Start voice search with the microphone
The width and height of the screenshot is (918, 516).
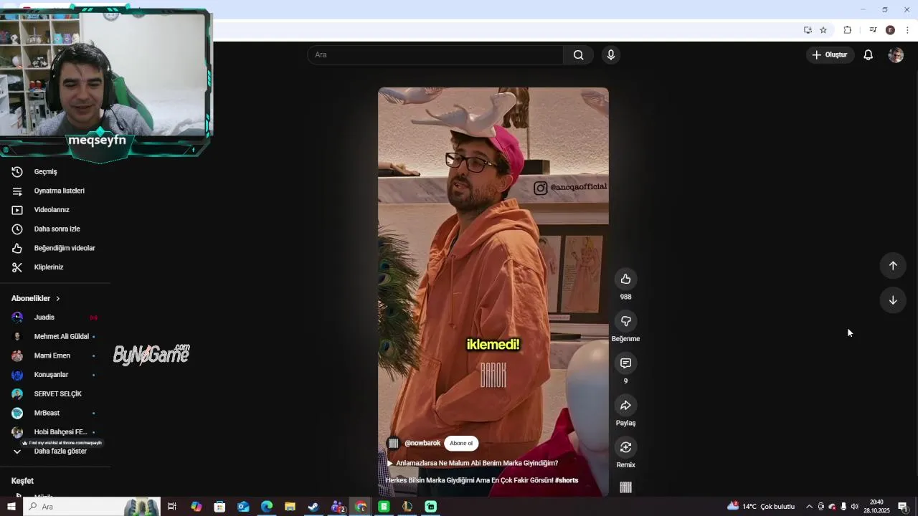[610, 55]
